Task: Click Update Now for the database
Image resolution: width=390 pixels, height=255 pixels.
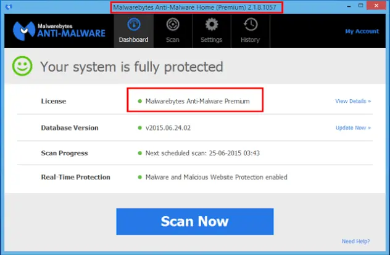Action: (x=353, y=127)
